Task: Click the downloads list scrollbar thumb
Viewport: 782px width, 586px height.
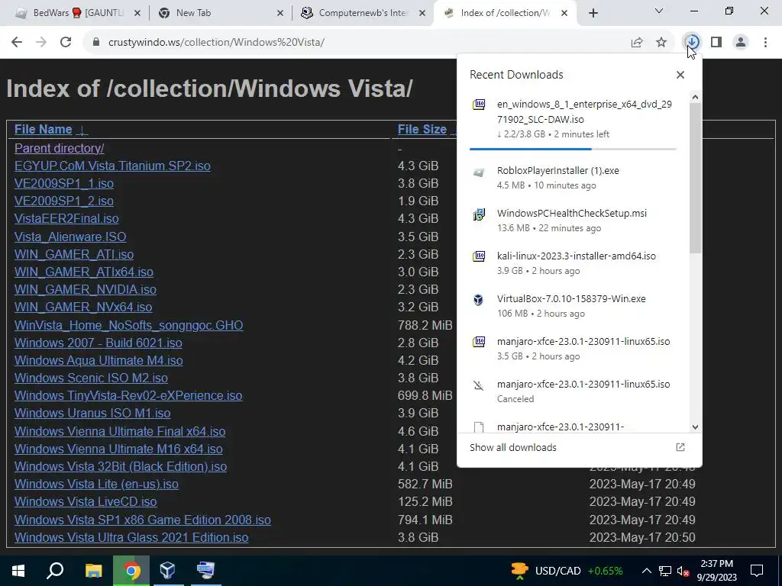Action: coord(695,179)
